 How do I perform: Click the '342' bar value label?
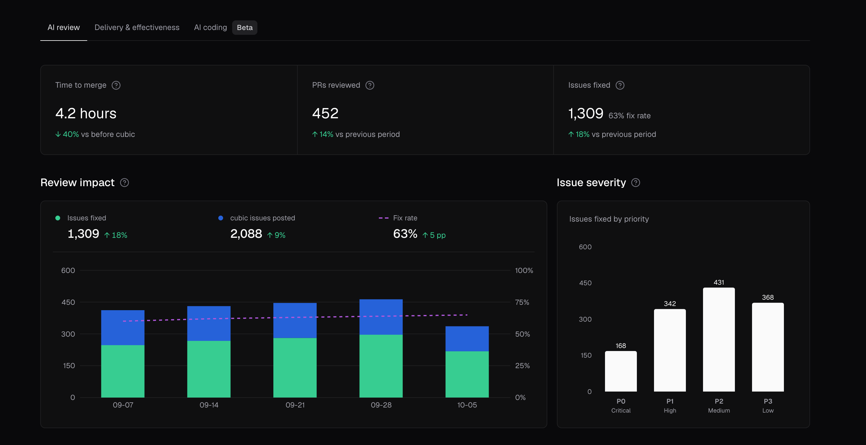[x=670, y=304]
